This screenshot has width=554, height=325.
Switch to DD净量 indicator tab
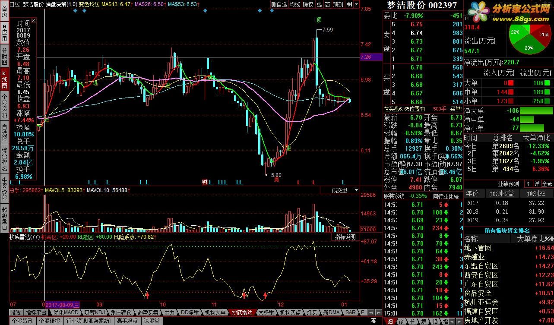[x=190, y=312]
